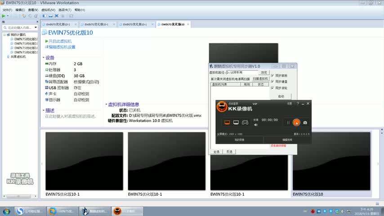Screen dimensions: 384x216
Task: Toggle the 同步鼠标 checkbox
Action: (x=272, y=76)
